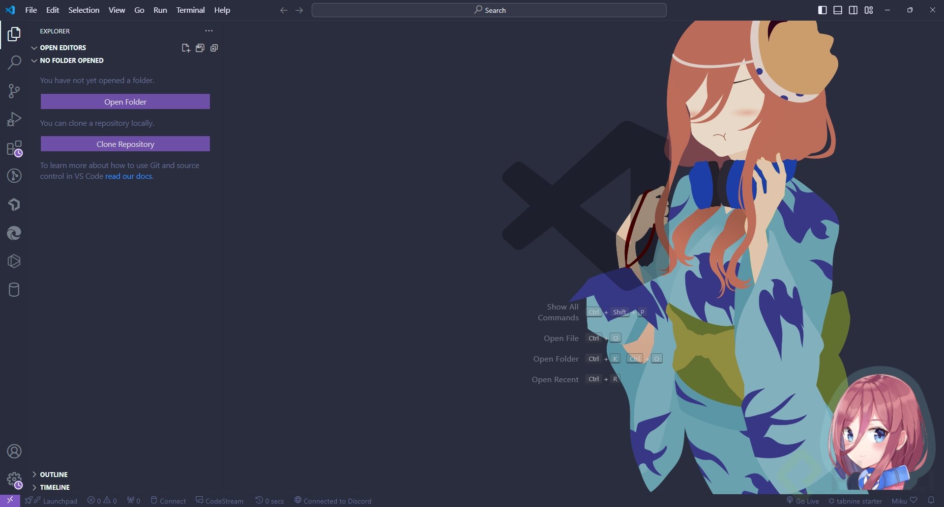The height and width of the screenshot is (507, 944).
Task: Open the Go menu
Action: pos(139,10)
